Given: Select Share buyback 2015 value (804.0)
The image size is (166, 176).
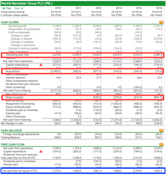Looking at the screenshot, I should point(158,97).
